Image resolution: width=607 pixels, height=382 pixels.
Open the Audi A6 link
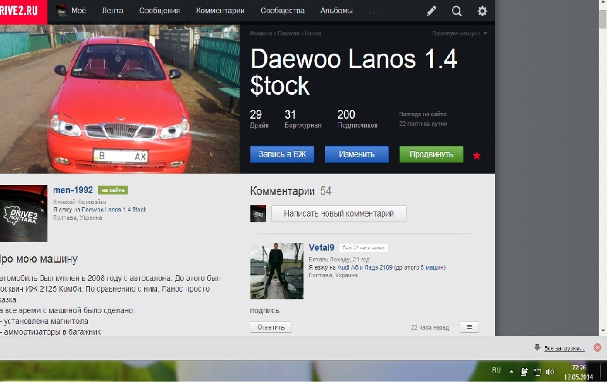[348, 267]
